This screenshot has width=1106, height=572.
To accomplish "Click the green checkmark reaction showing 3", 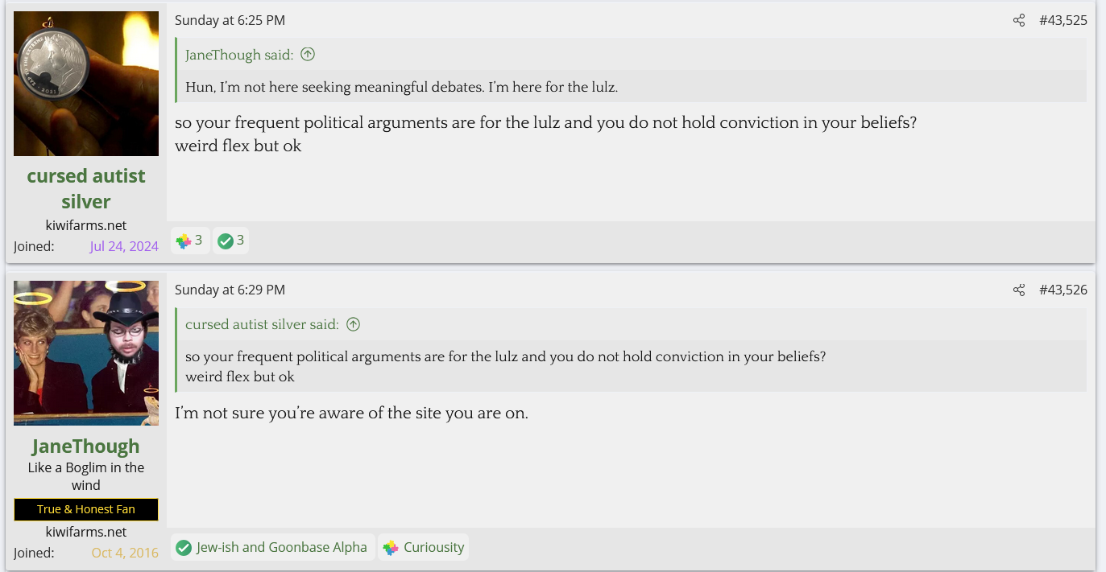I will pos(226,241).
